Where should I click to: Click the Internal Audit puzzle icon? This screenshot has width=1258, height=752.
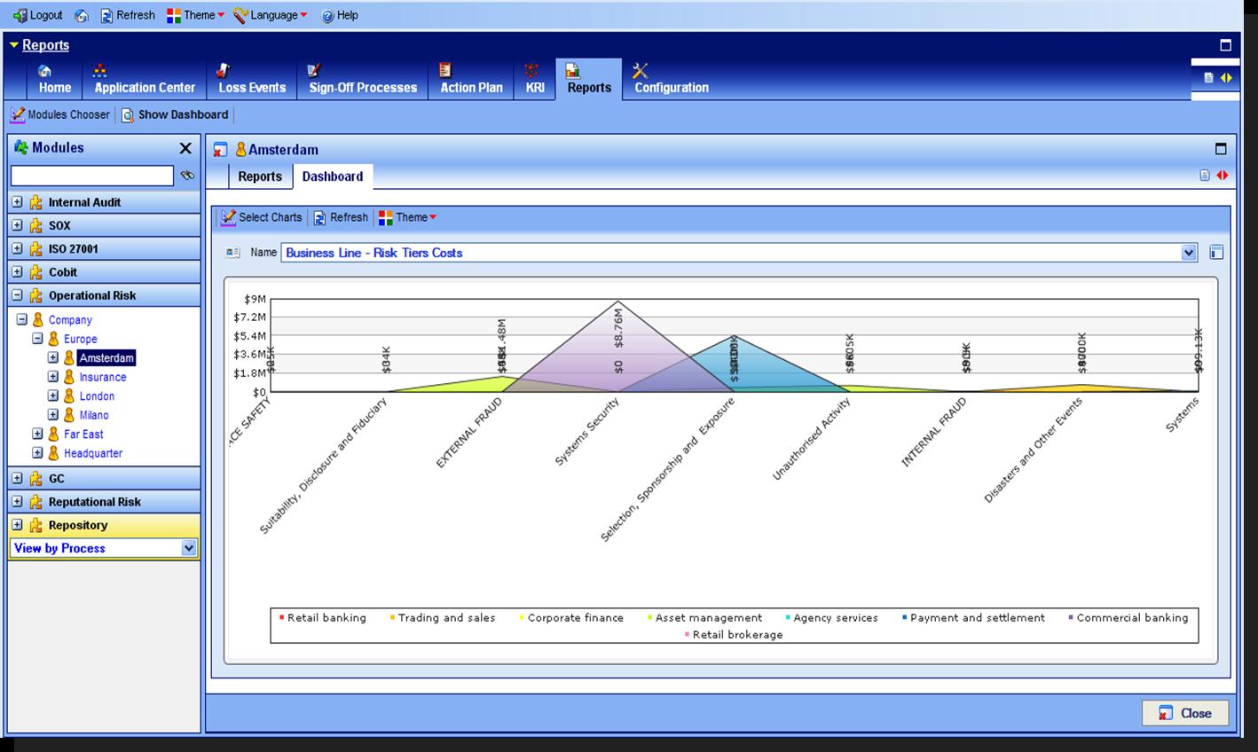[x=35, y=202]
